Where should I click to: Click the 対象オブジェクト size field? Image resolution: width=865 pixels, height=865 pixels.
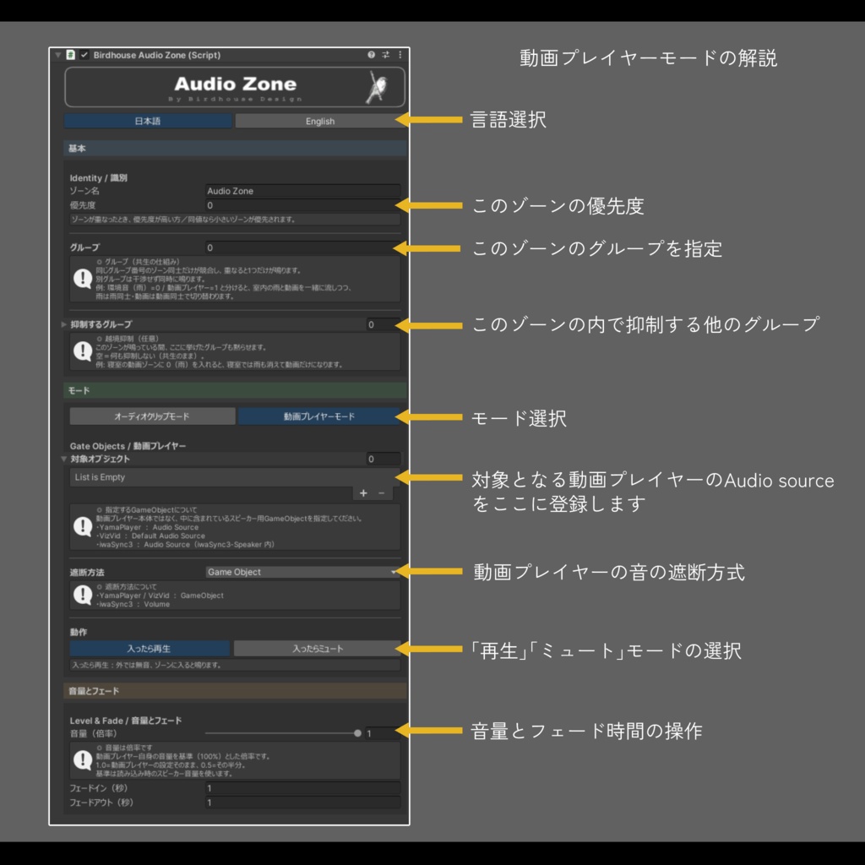pyautogui.click(x=383, y=459)
